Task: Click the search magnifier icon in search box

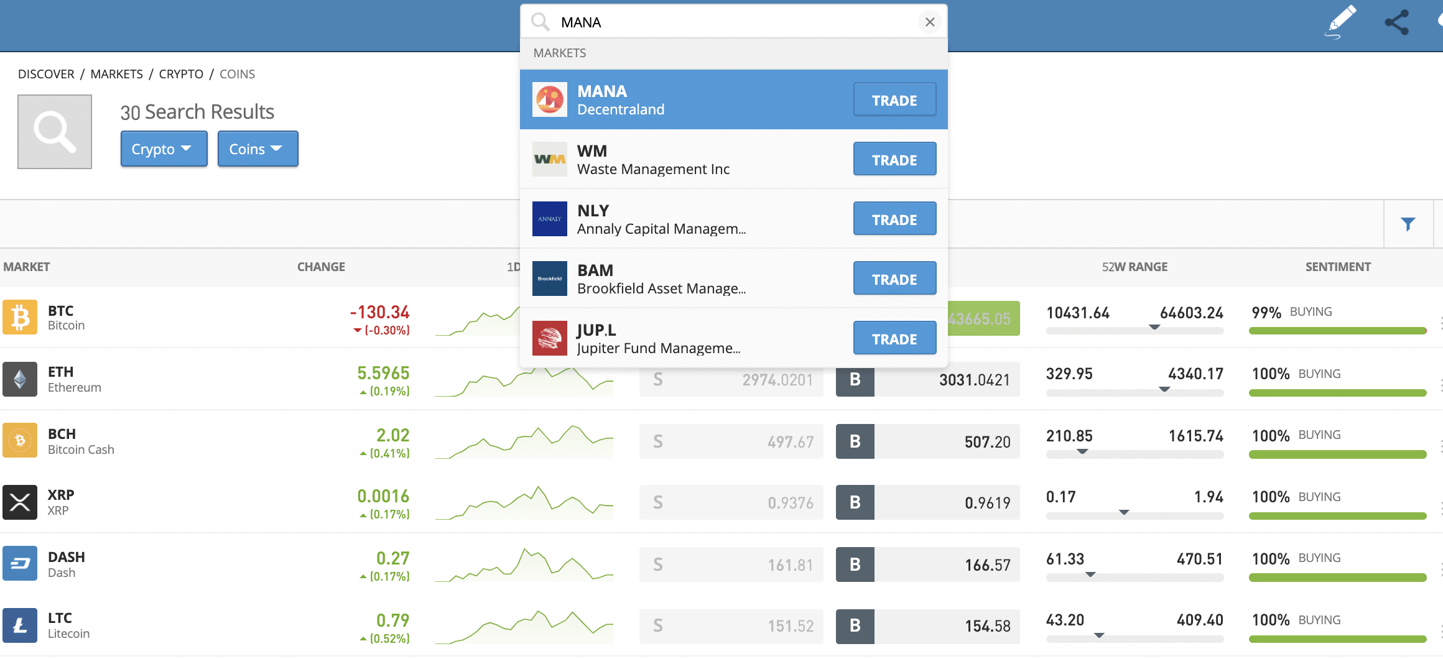Action: point(540,22)
